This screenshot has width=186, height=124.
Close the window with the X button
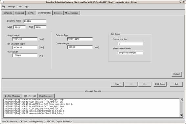tap(184, 2)
